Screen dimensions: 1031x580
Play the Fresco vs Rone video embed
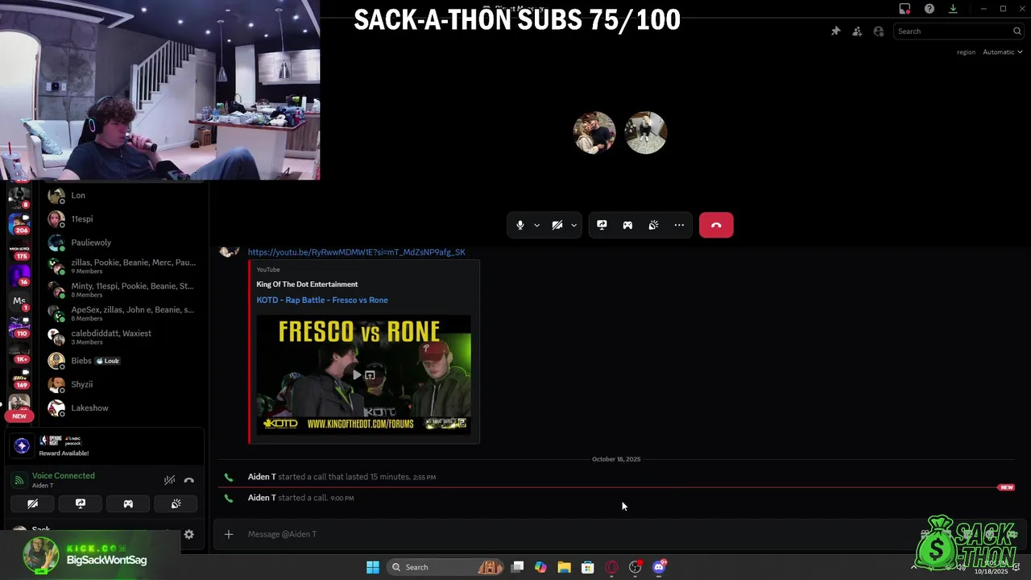[357, 375]
